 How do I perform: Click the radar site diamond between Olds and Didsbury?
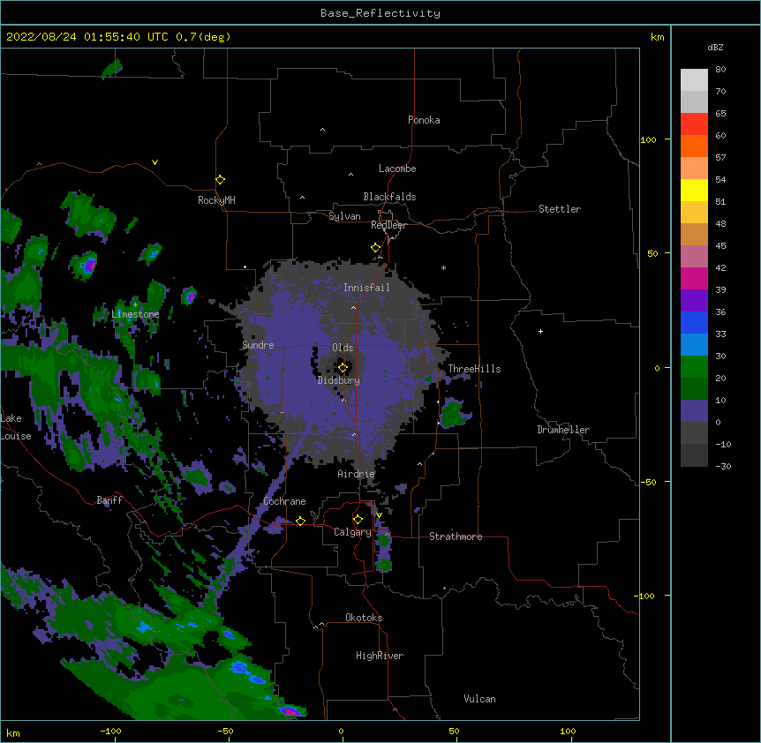(343, 368)
